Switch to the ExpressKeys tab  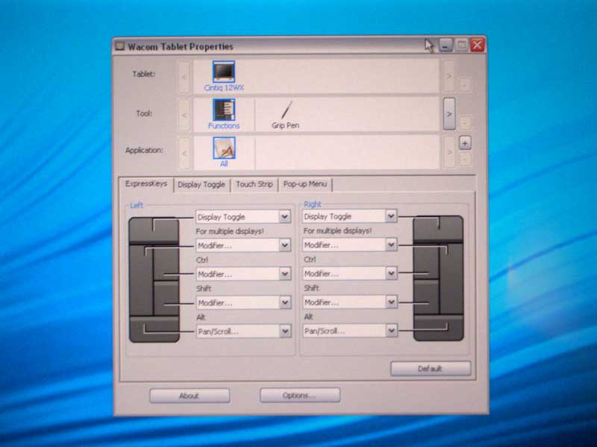(146, 184)
